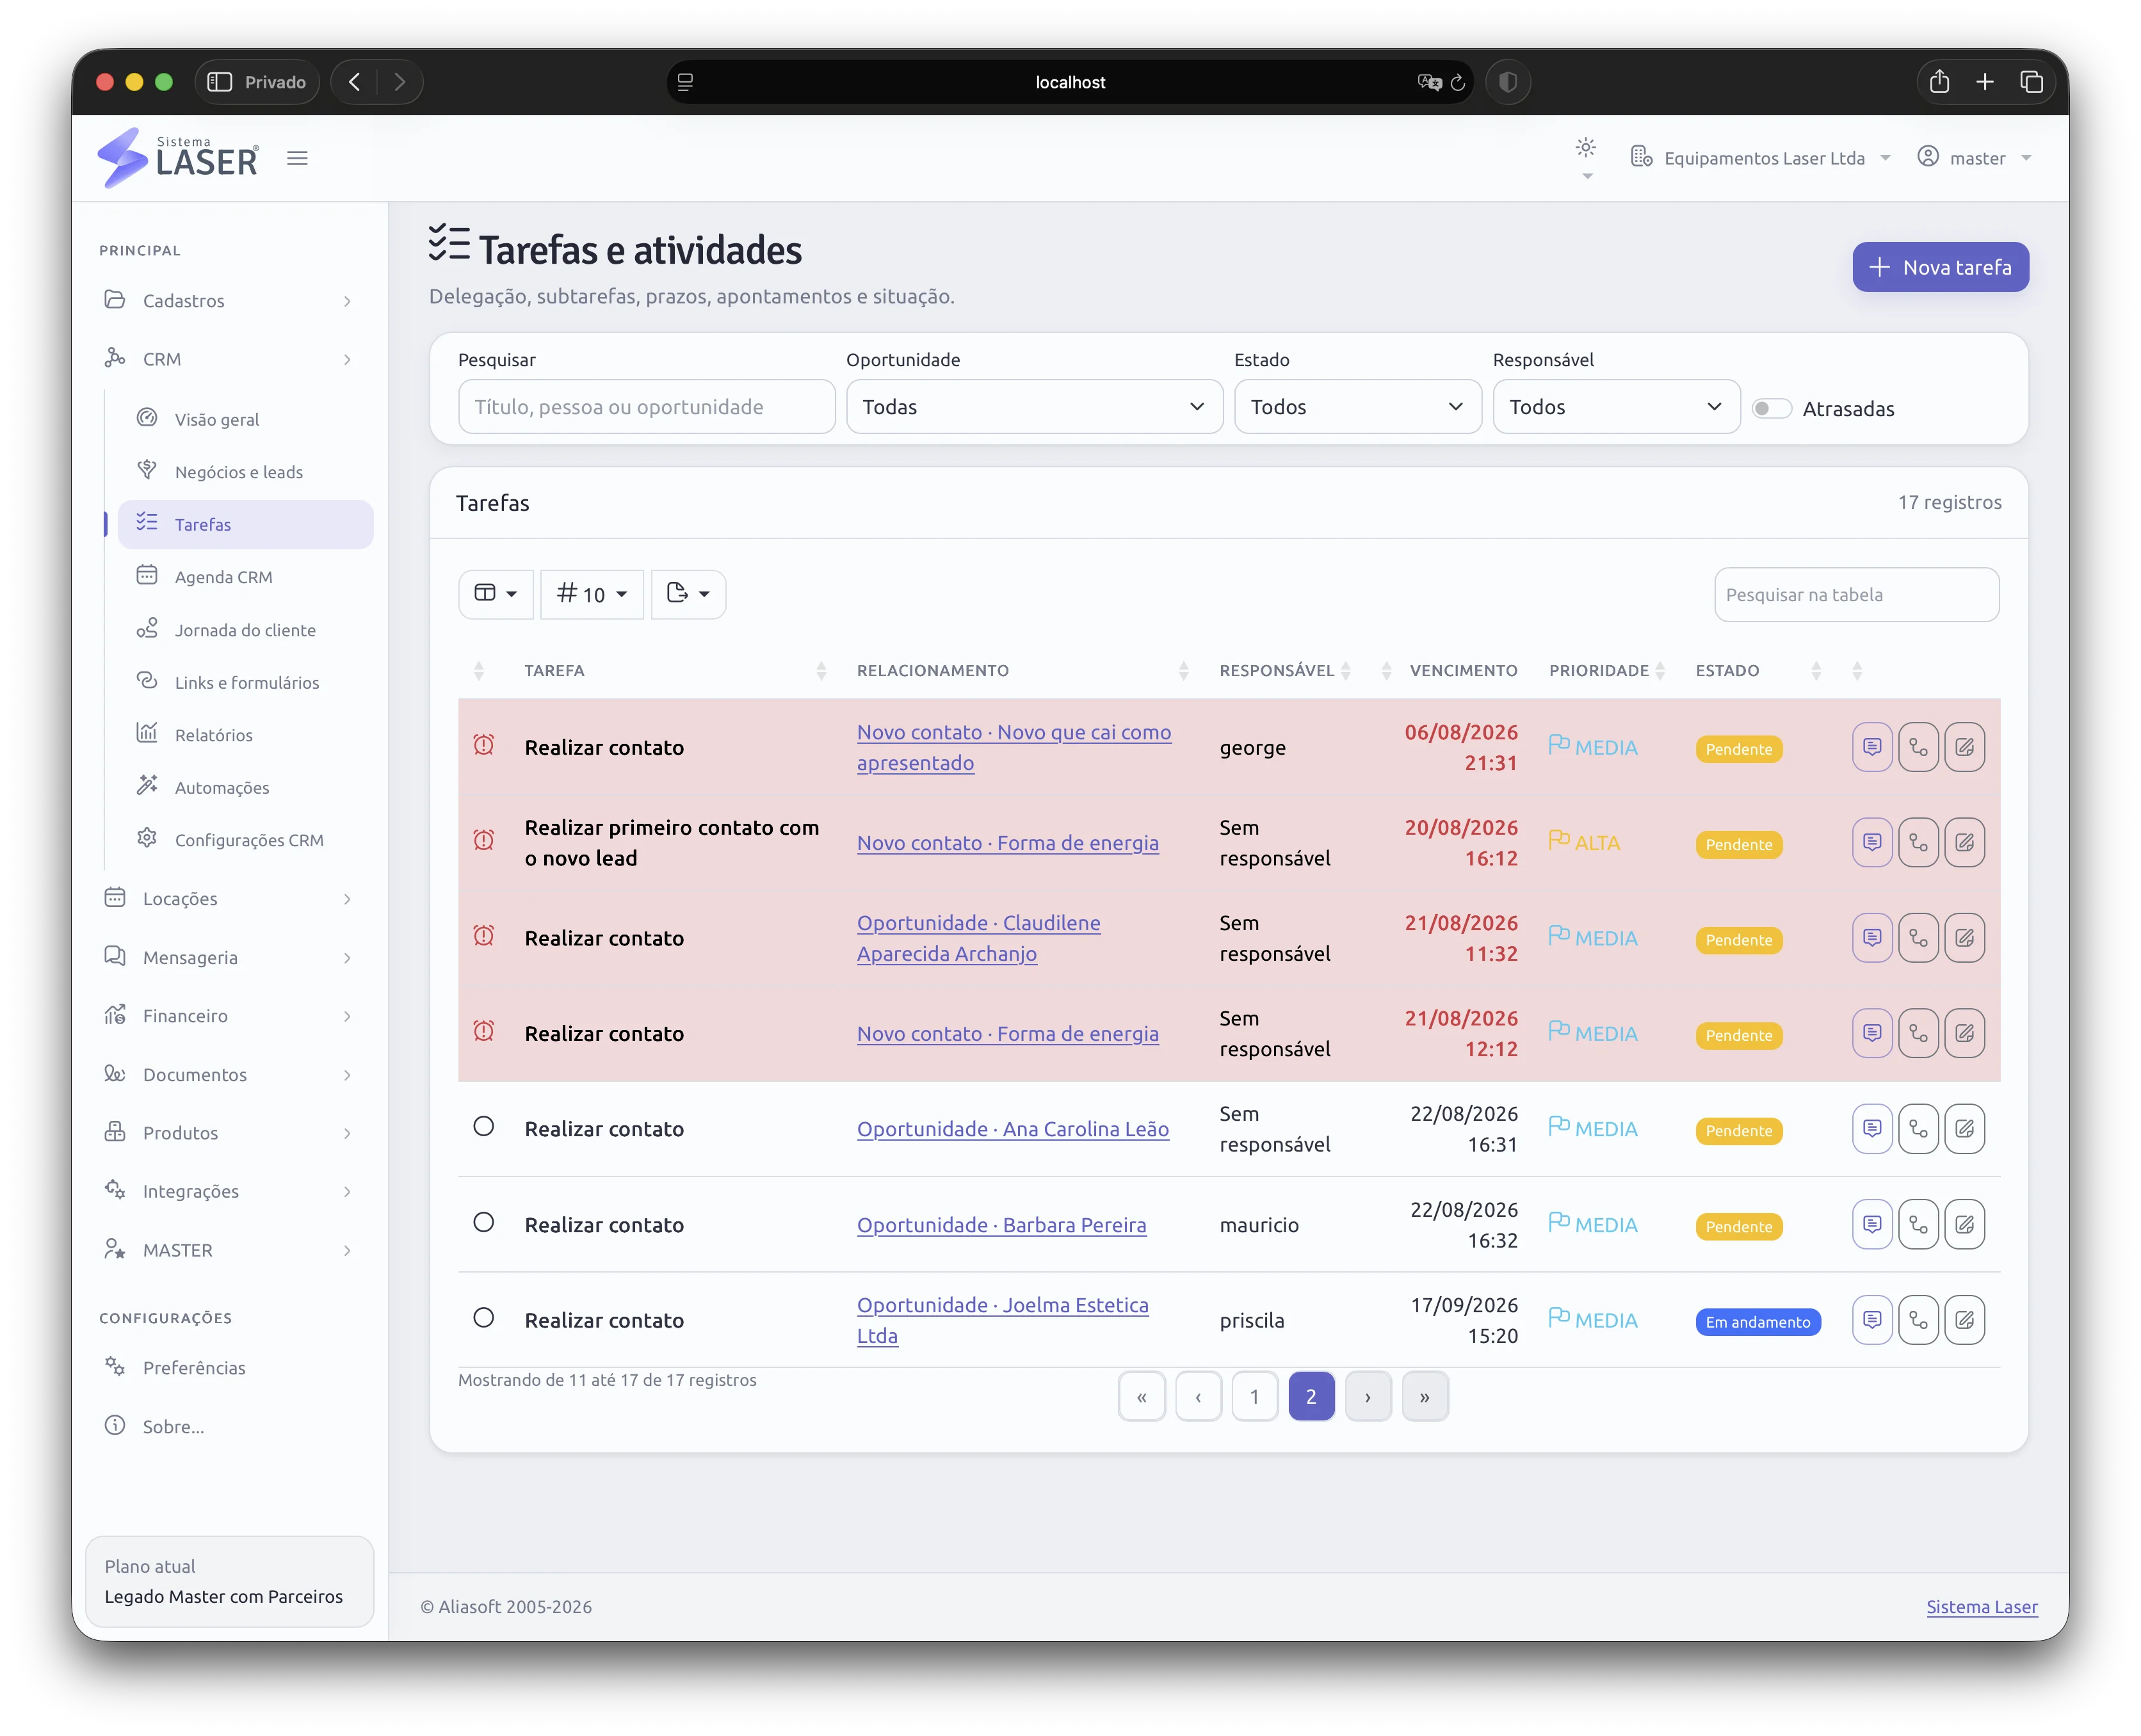Click the Sistema Laser logo
2141x1736 pixels.
click(x=178, y=158)
